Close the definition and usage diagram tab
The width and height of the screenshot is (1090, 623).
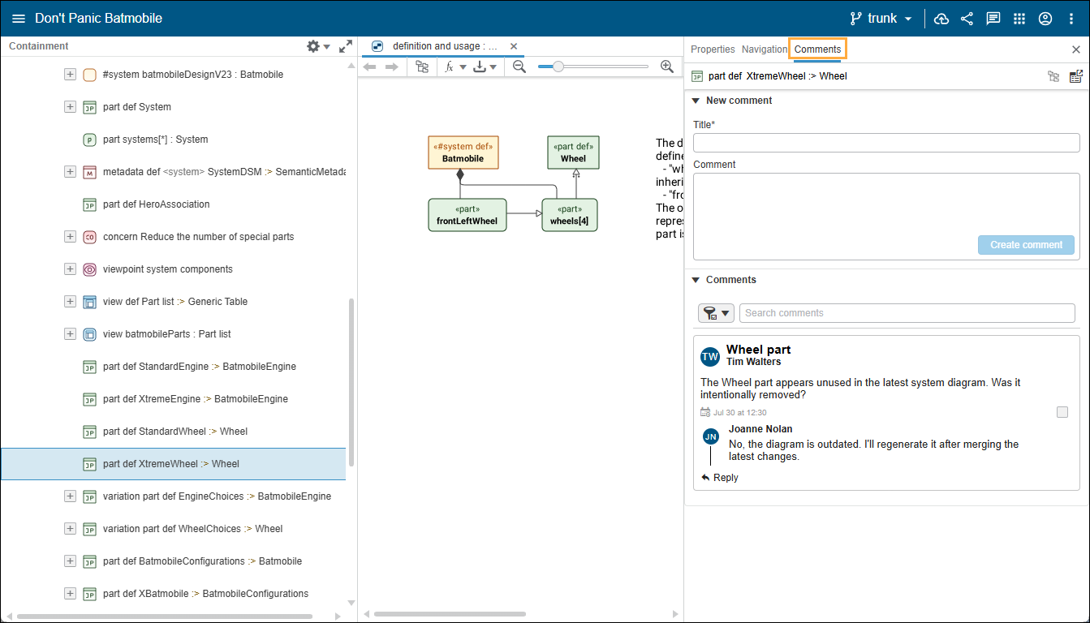[x=514, y=46]
